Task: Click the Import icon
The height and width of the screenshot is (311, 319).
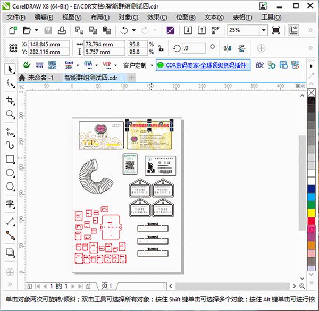Action: click(x=188, y=30)
